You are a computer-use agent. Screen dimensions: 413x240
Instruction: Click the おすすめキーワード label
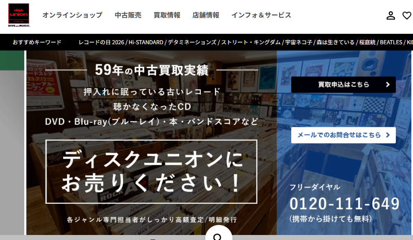tap(37, 42)
